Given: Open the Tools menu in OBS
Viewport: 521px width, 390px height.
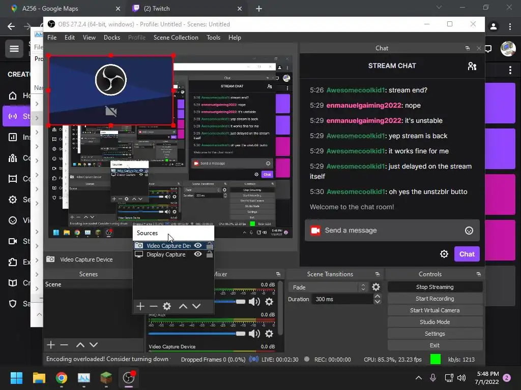Looking at the screenshot, I should tap(213, 38).
